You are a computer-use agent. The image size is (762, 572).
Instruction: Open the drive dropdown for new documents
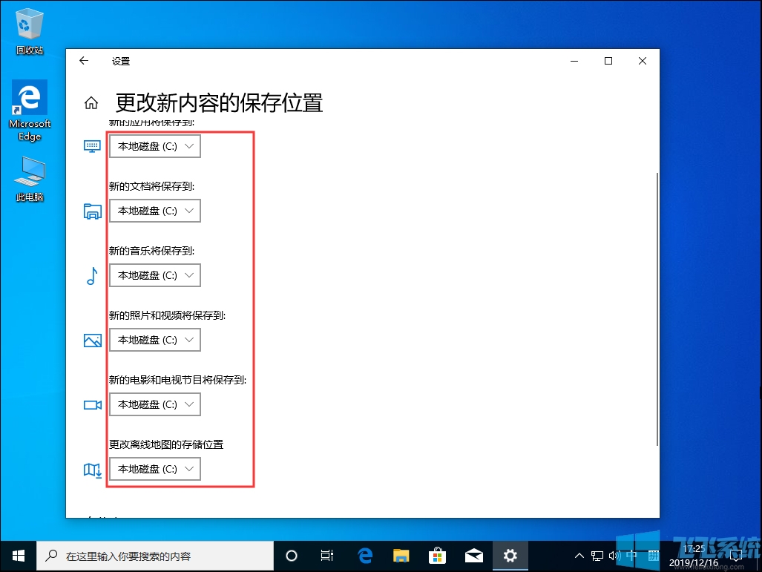pos(154,211)
